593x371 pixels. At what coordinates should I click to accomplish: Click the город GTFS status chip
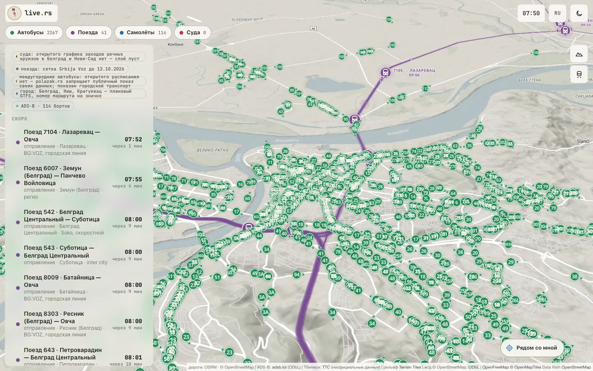coord(79,94)
